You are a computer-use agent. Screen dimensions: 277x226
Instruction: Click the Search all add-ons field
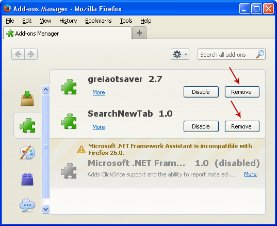click(x=232, y=54)
